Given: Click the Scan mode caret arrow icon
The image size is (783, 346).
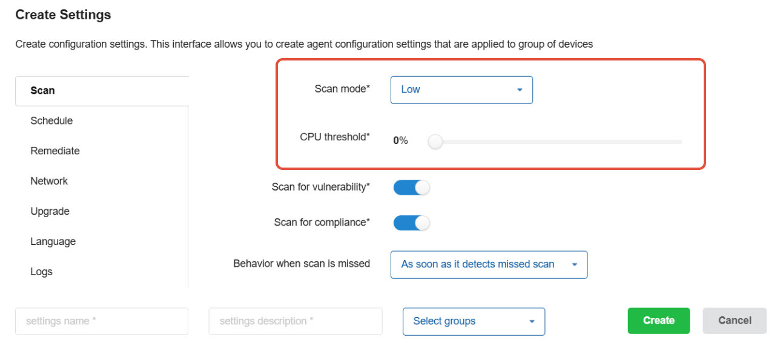Looking at the screenshot, I should coord(520,90).
